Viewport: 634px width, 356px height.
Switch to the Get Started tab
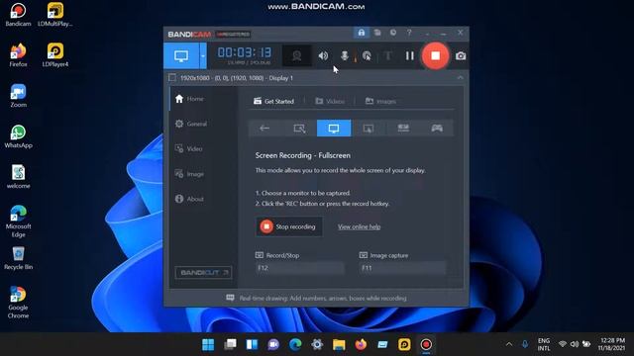point(273,101)
